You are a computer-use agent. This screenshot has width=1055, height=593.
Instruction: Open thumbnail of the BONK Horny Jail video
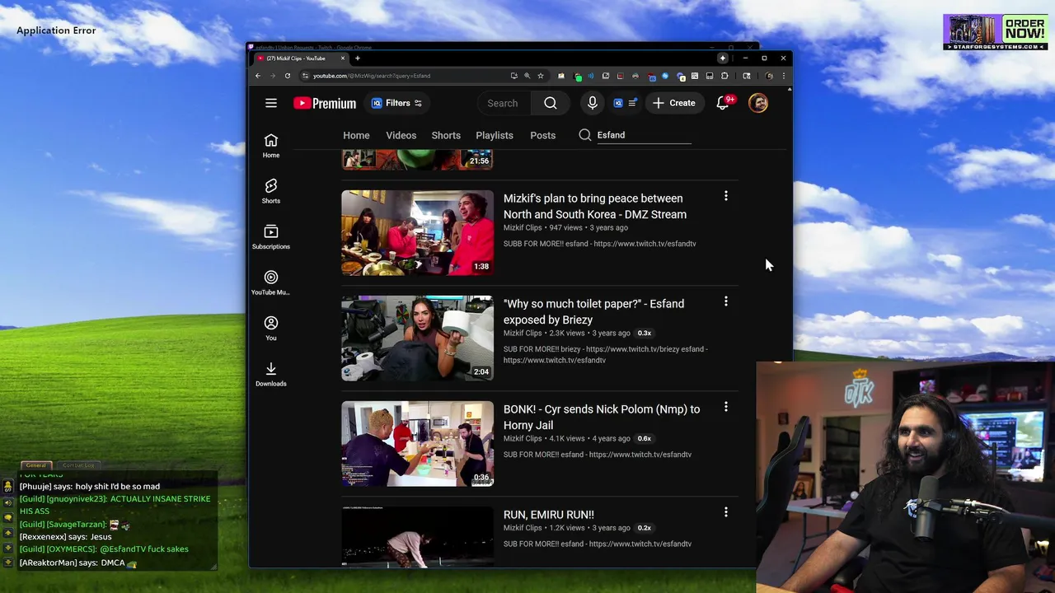pos(418,444)
